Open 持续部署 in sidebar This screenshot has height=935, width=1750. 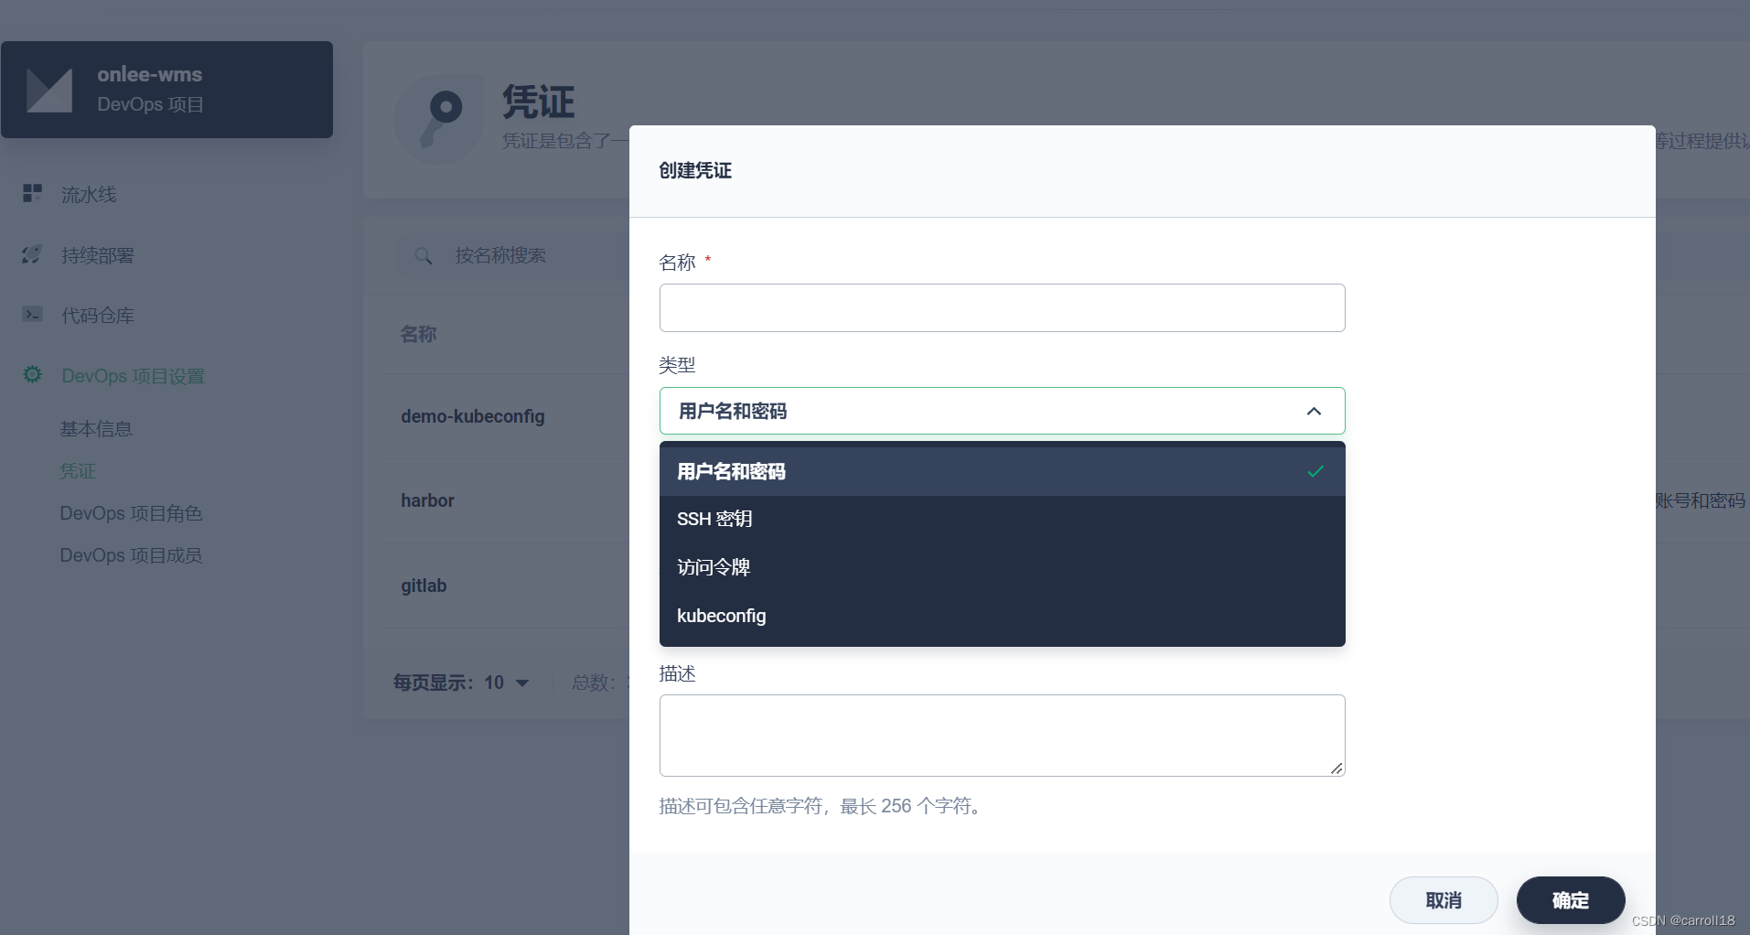[x=98, y=255]
